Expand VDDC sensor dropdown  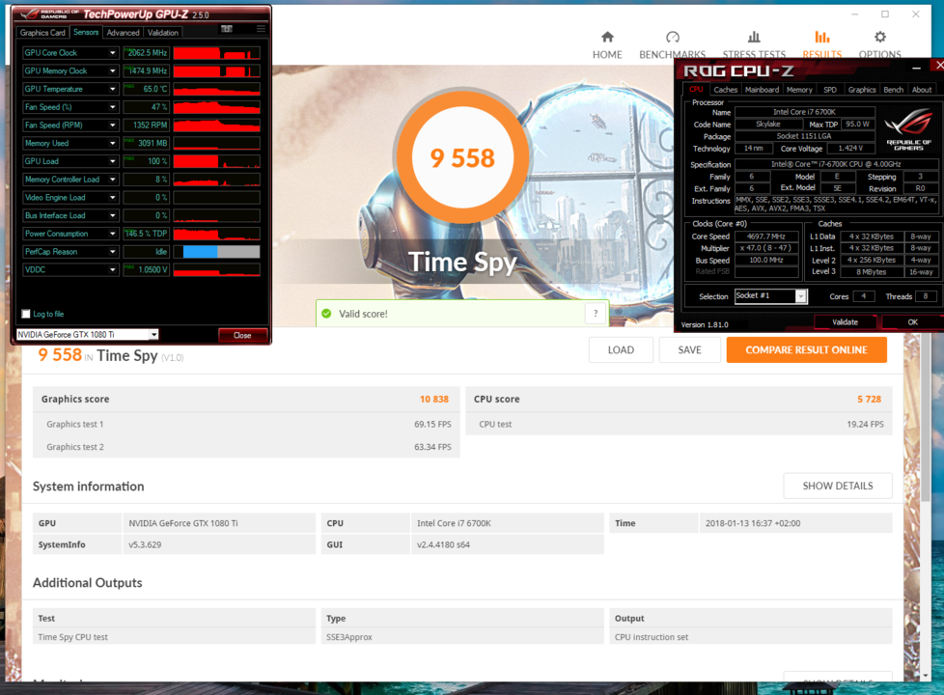click(x=113, y=270)
